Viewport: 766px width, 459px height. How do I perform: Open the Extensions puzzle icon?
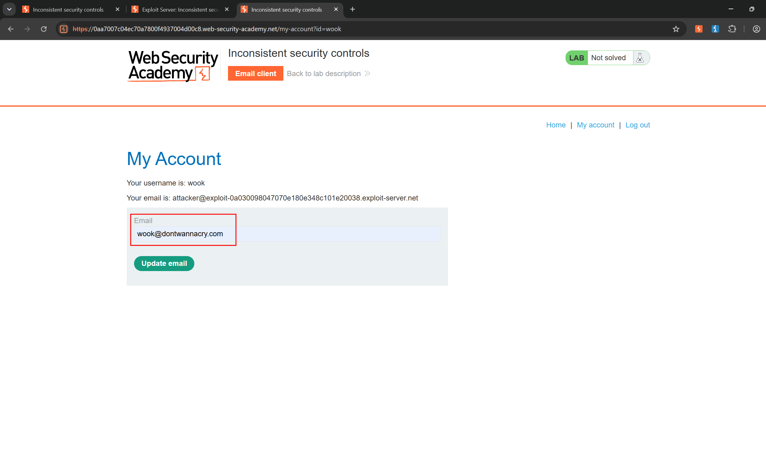click(x=732, y=29)
